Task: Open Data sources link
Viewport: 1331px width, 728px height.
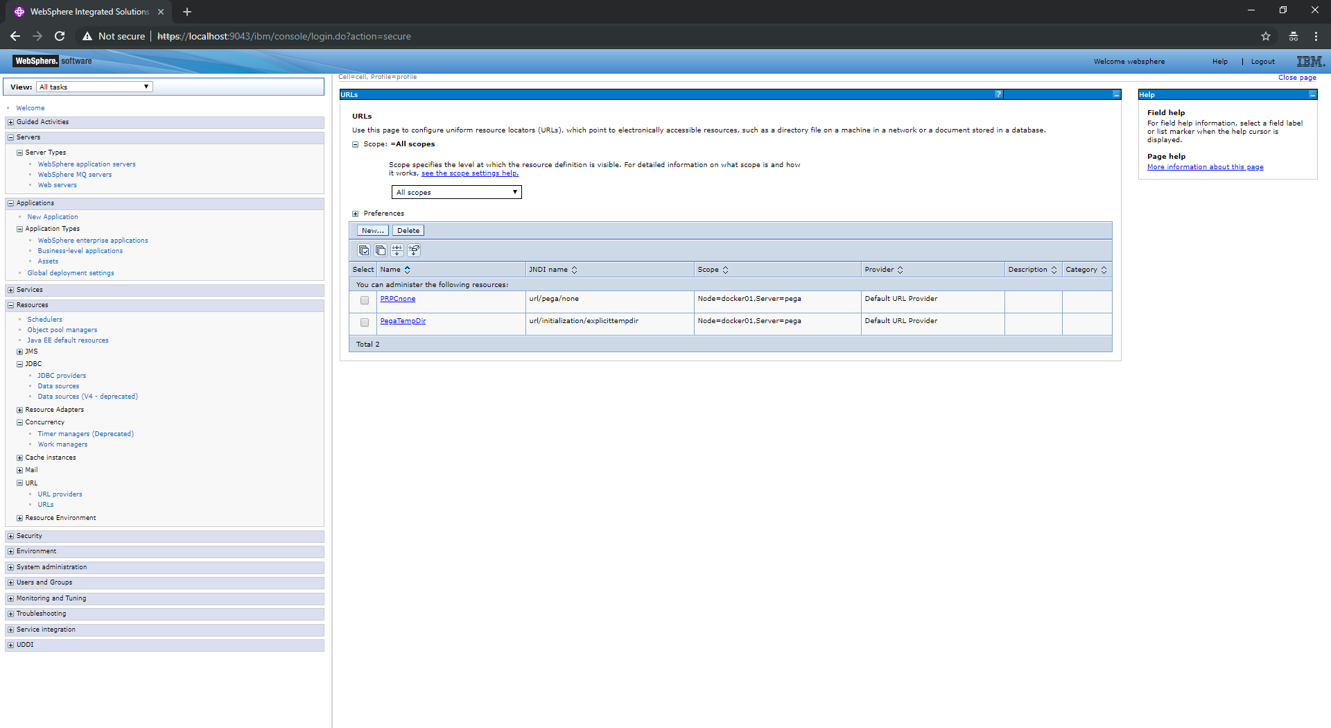Action: [x=58, y=386]
